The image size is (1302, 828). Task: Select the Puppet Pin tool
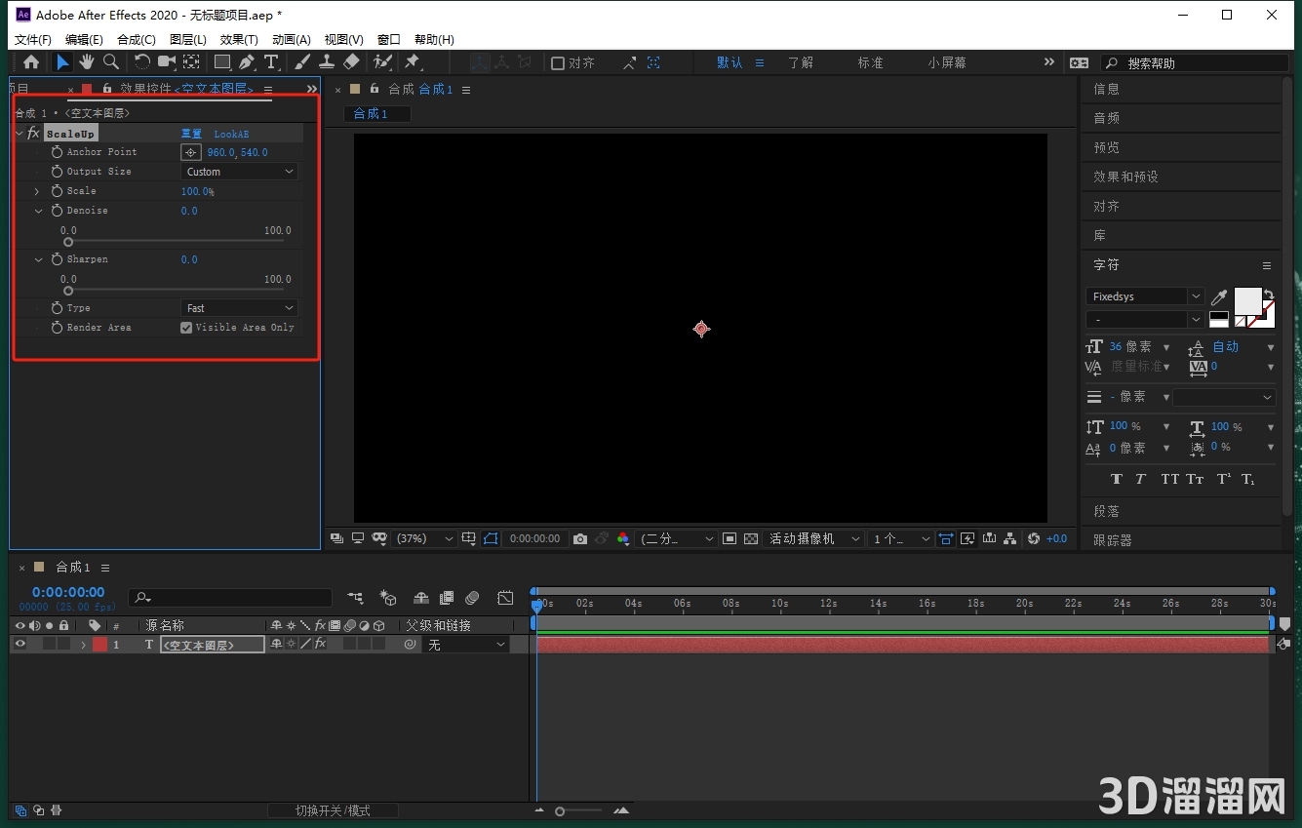tap(412, 62)
